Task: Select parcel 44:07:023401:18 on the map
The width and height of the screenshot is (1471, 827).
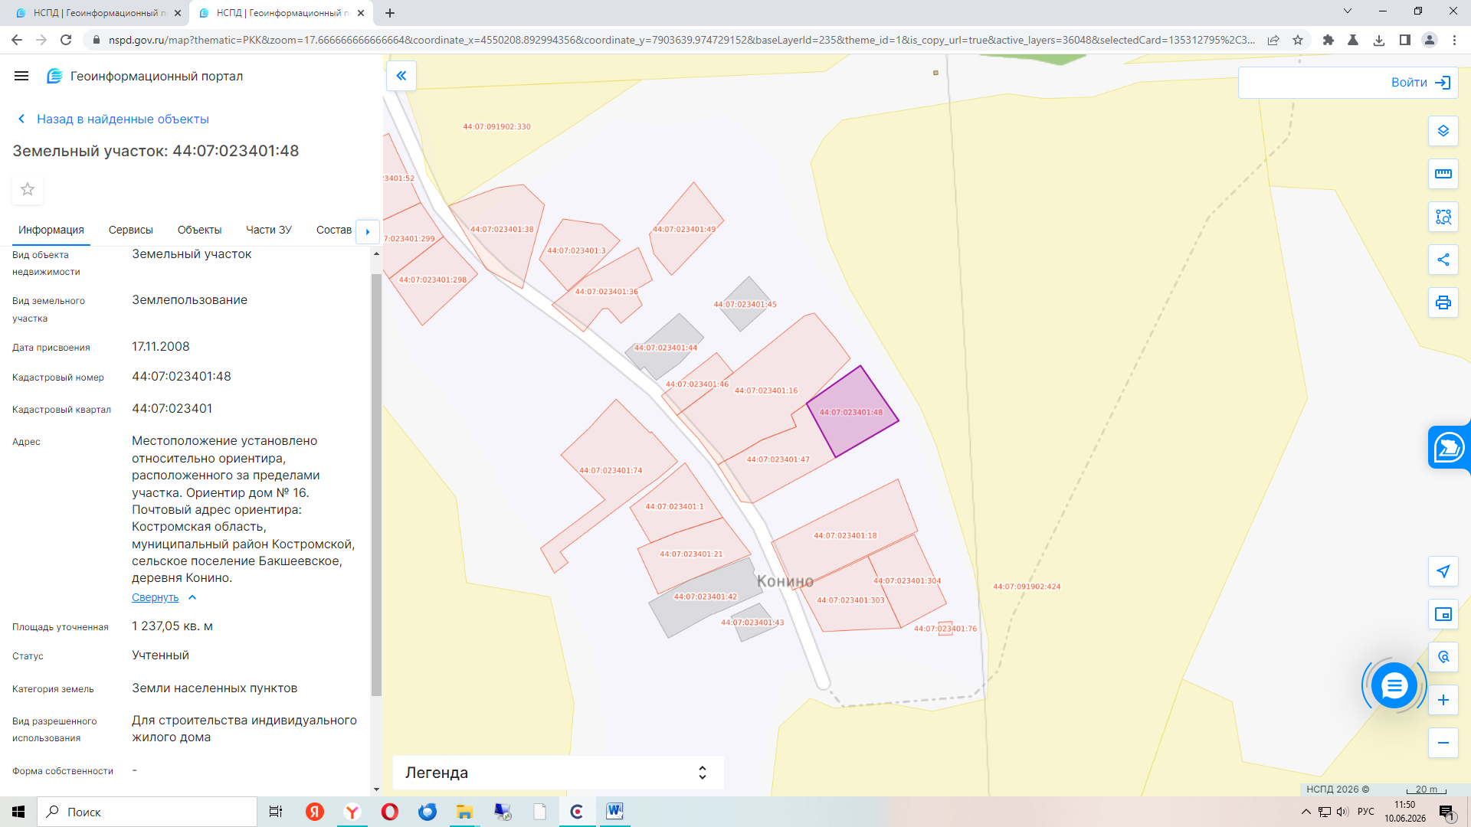Action: [845, 535]
